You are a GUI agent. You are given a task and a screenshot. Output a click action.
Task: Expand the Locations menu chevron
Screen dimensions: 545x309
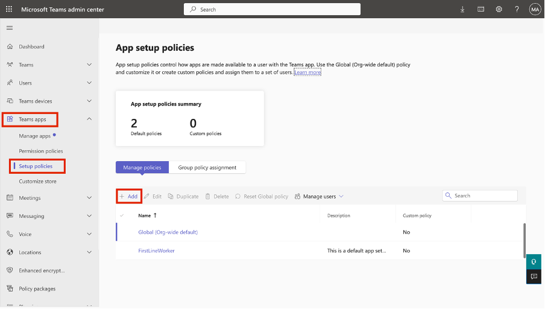click(x=89, y=252)
